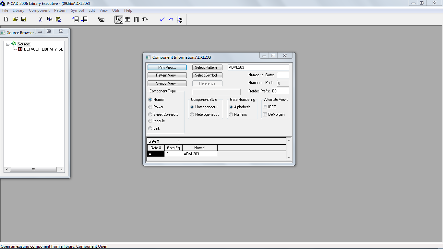Open the Pins View table icon
Screen dimensions: 443x249
tap(127, 19)
